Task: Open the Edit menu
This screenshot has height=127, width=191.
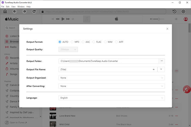Action: tap(8, 7)
